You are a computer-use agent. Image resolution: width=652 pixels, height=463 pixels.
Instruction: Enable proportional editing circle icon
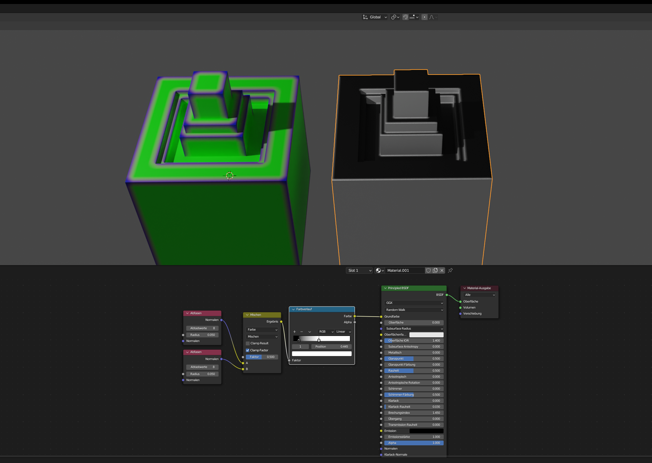(x=425, y=17)
